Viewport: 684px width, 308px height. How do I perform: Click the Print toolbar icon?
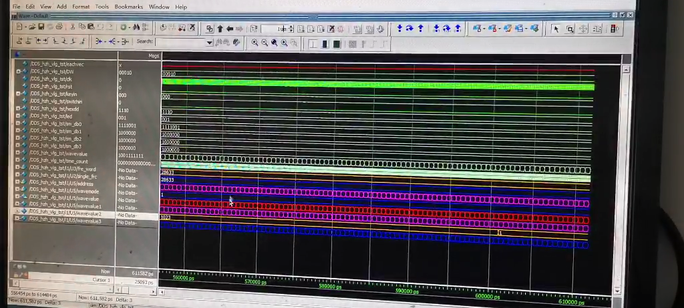59,27
